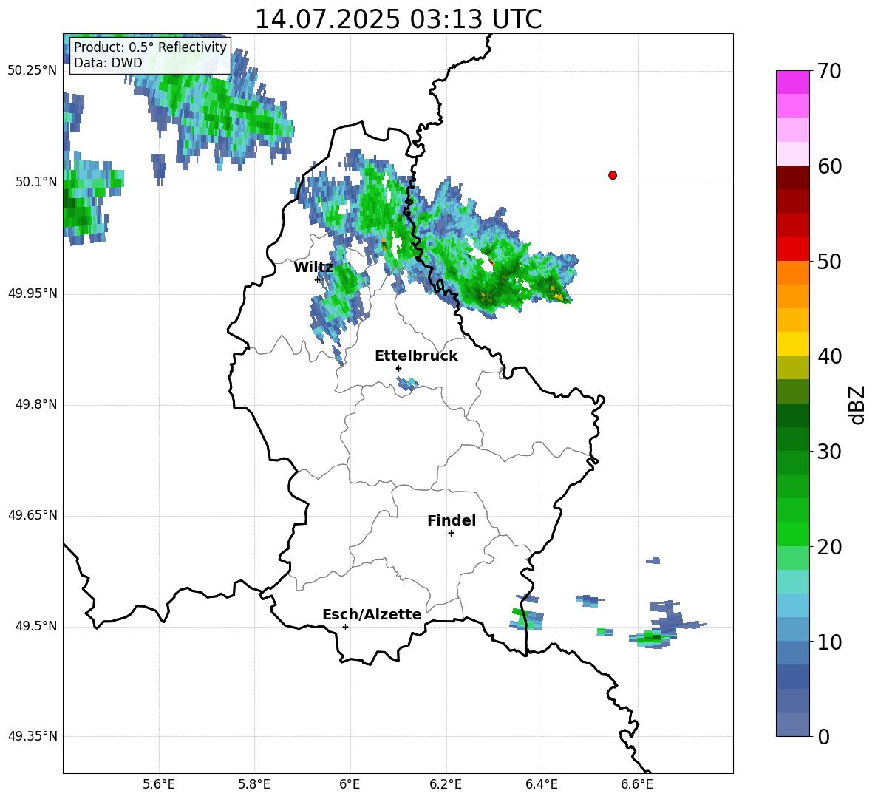Click the colorbar value 20

pyautogui.click(x=829, y=547)
